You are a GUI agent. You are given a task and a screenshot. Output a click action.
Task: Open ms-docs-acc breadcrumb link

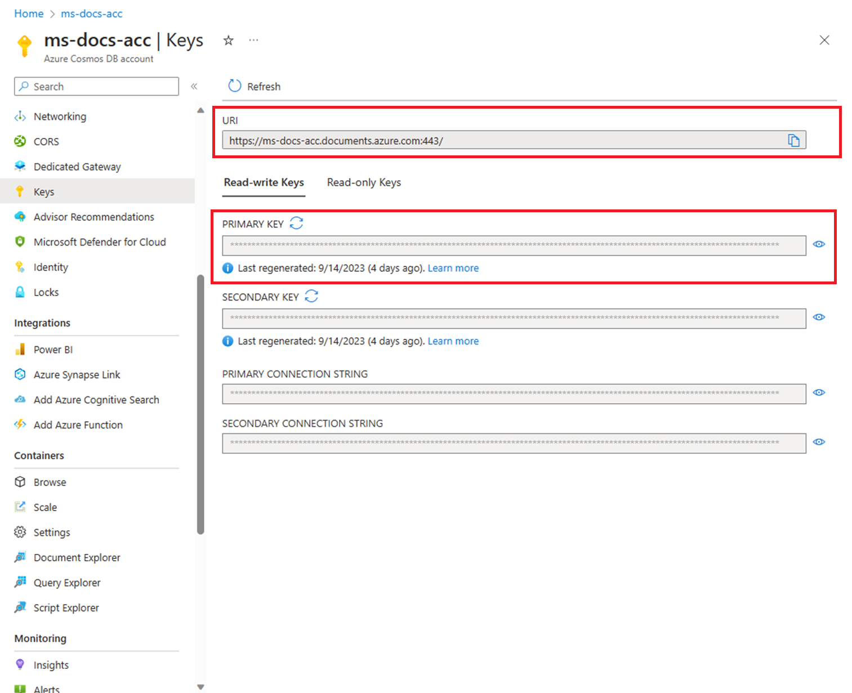click(x=92, y=14)
